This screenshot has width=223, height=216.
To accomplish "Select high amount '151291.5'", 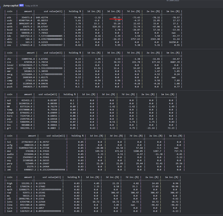I will tap(27, 184).
